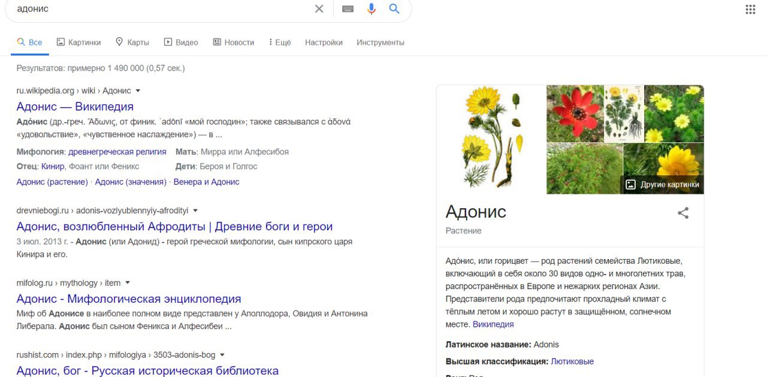The image size is (767, 377).
Task: Click the ru.wikipedia.org › wiki › Адонис breadcrumb
Action: 74,91
